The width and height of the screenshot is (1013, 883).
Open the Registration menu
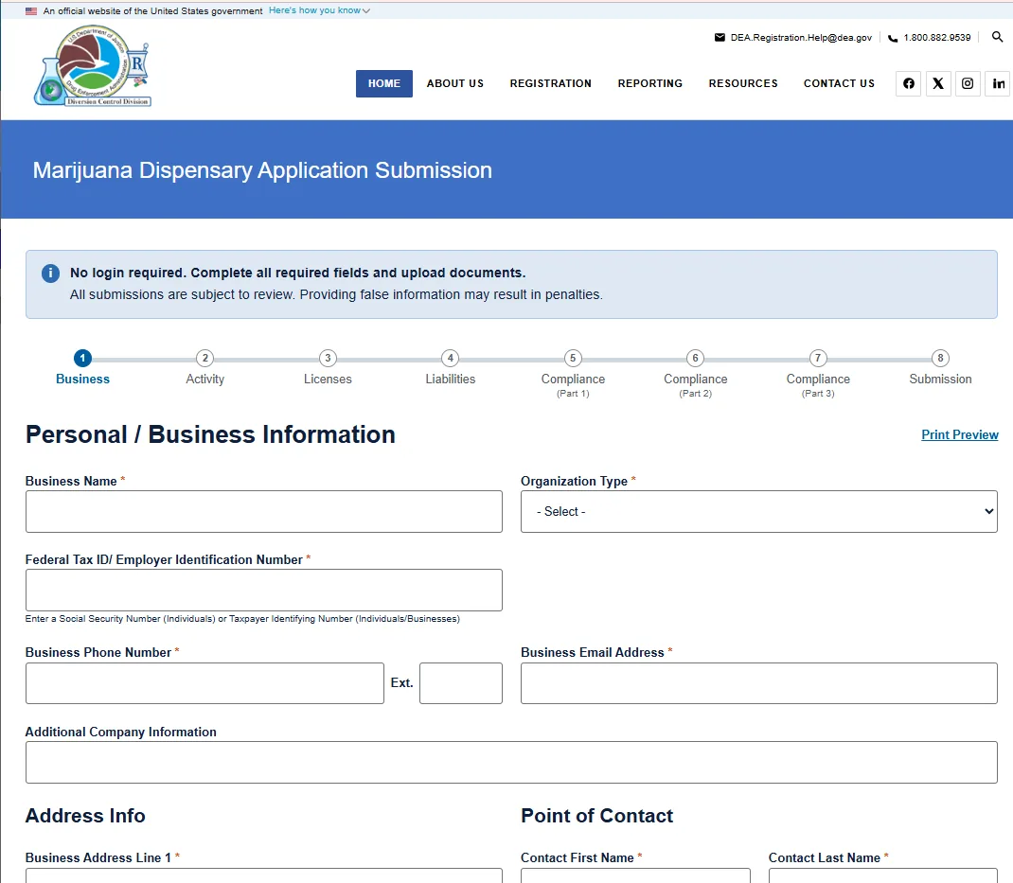pos(550,83)
